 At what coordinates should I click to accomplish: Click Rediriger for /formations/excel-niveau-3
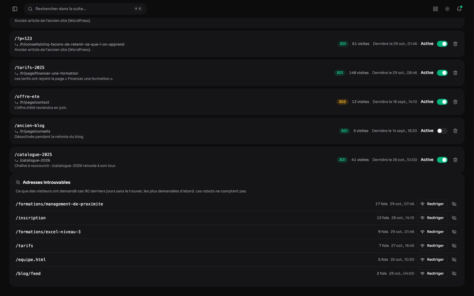coord(432,232)
